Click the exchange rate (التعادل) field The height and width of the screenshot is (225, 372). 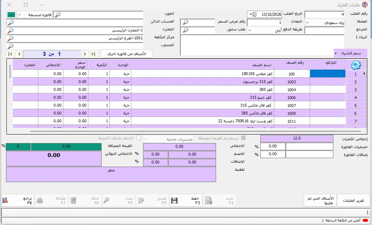264,22
